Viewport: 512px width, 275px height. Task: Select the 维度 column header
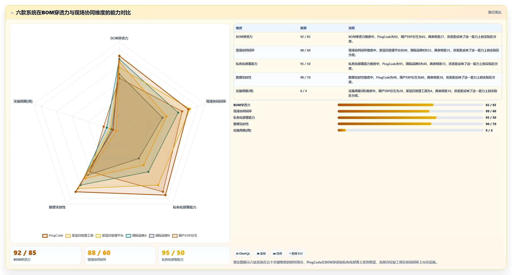tap(239, 28)
